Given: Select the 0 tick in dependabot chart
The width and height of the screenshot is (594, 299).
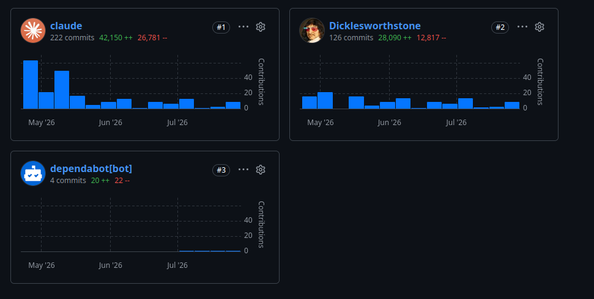Looking at the screenshot, I should 247,251.
